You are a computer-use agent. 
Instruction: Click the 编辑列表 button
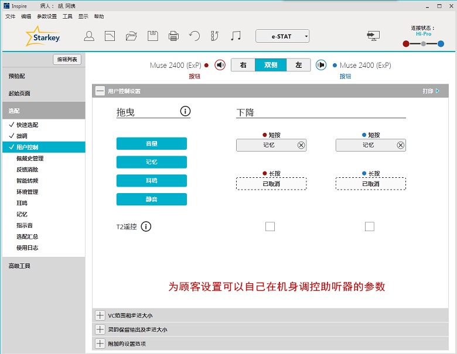(x=67, y=60)
